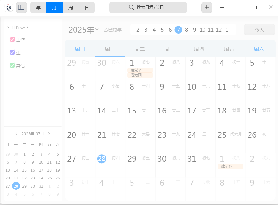The width and height of the screenshot is (278, 205).
Task: Collapse the 日程类型 section
Action: pyautogui.click(x=8, y=27)
